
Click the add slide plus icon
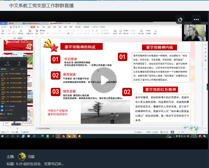click(17, 128)
